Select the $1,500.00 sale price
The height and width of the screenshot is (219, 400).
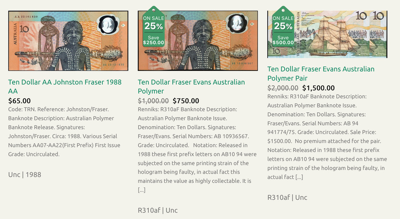318,88
